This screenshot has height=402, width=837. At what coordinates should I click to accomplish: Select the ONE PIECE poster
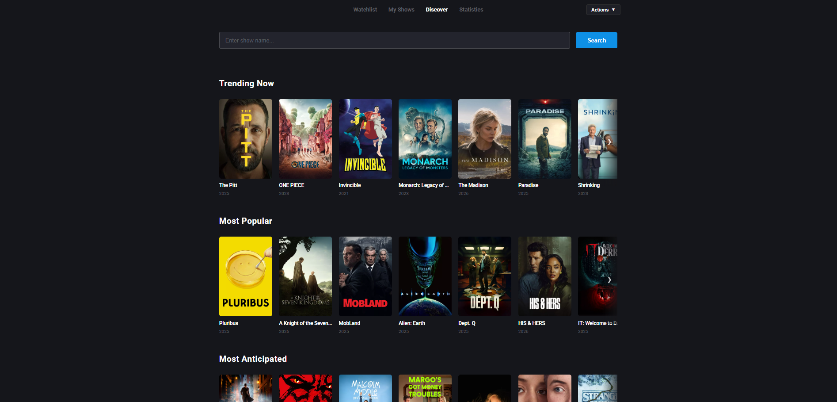point(305,139)
